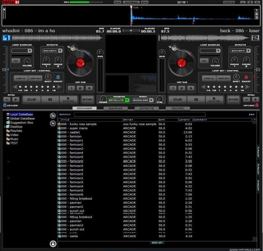263x251 pixels.
Task: Click the red add-folder plus icon
Action: 53,123
